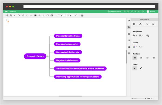Click the insert image toolbar icon
The width and height of the screenshot is (162, 105).
[35, 15]
